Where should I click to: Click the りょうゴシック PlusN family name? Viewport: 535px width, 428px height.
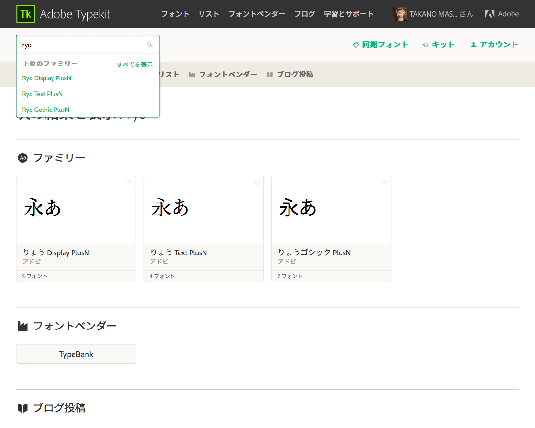click(x=314, y=253)
